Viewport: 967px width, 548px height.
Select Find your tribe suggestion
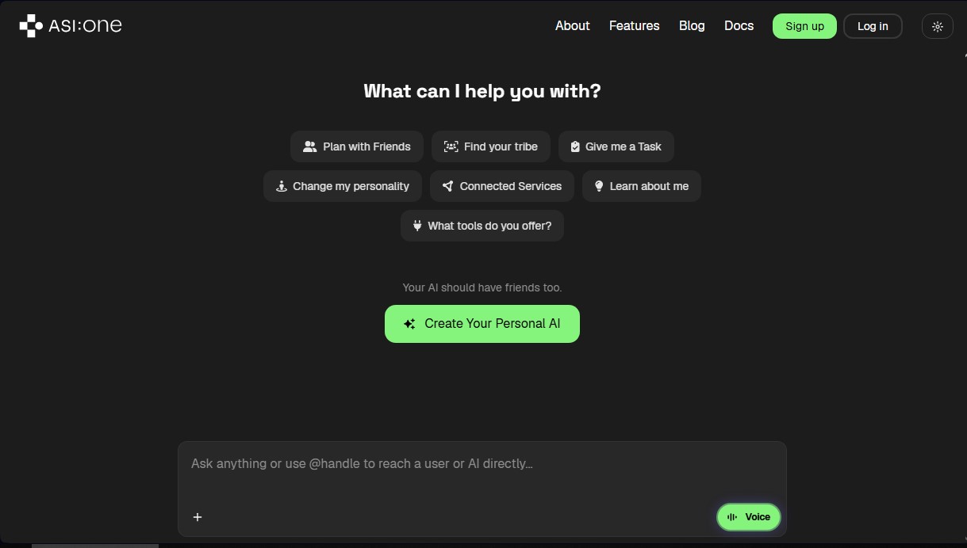491,147
